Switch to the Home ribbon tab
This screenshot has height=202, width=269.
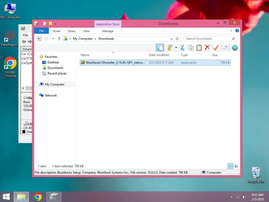coord(56,31)
